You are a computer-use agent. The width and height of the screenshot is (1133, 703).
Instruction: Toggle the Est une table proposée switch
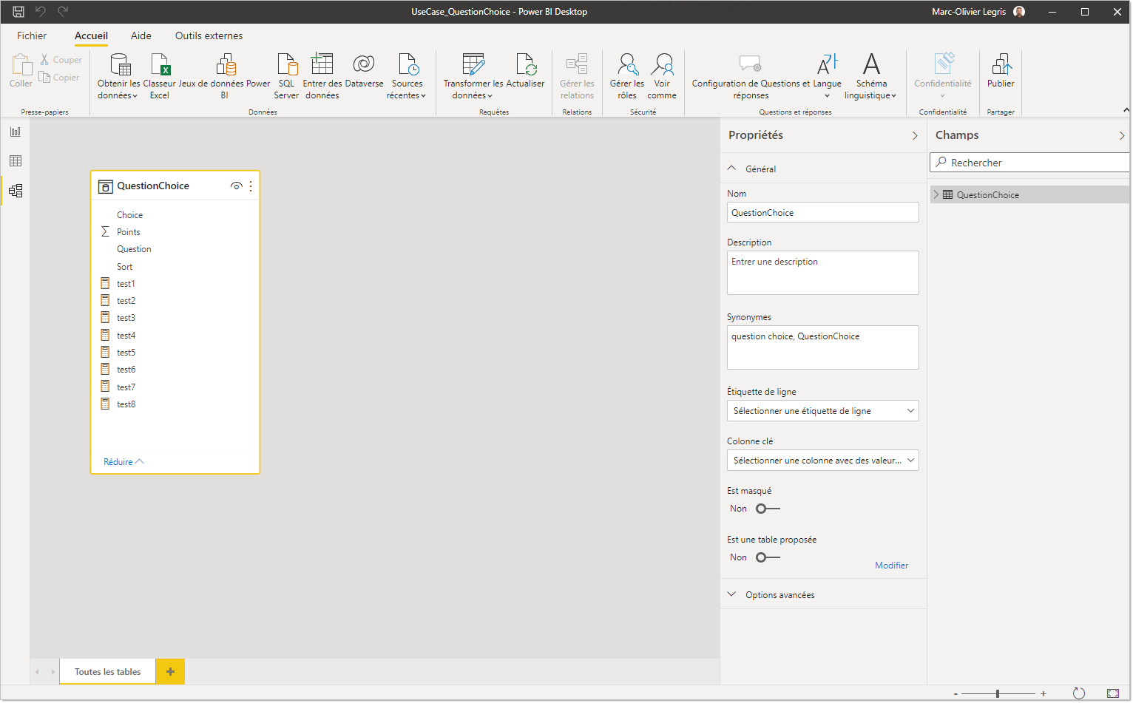768,557
